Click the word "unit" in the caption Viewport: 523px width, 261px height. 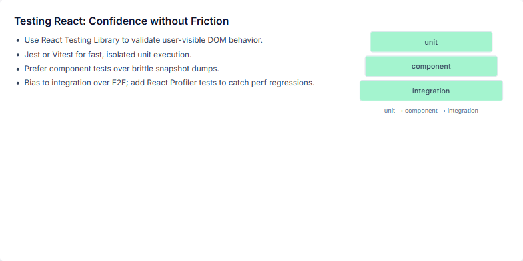coord(390,111)
